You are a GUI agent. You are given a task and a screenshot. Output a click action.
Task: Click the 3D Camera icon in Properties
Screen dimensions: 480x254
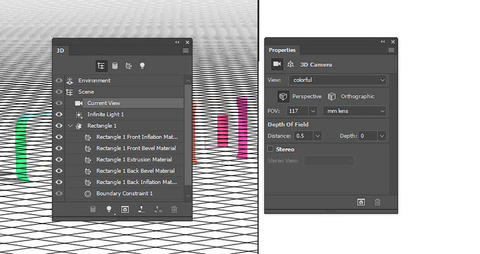tap(277, 64)
